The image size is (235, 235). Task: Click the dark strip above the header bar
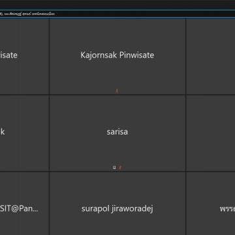117,5
